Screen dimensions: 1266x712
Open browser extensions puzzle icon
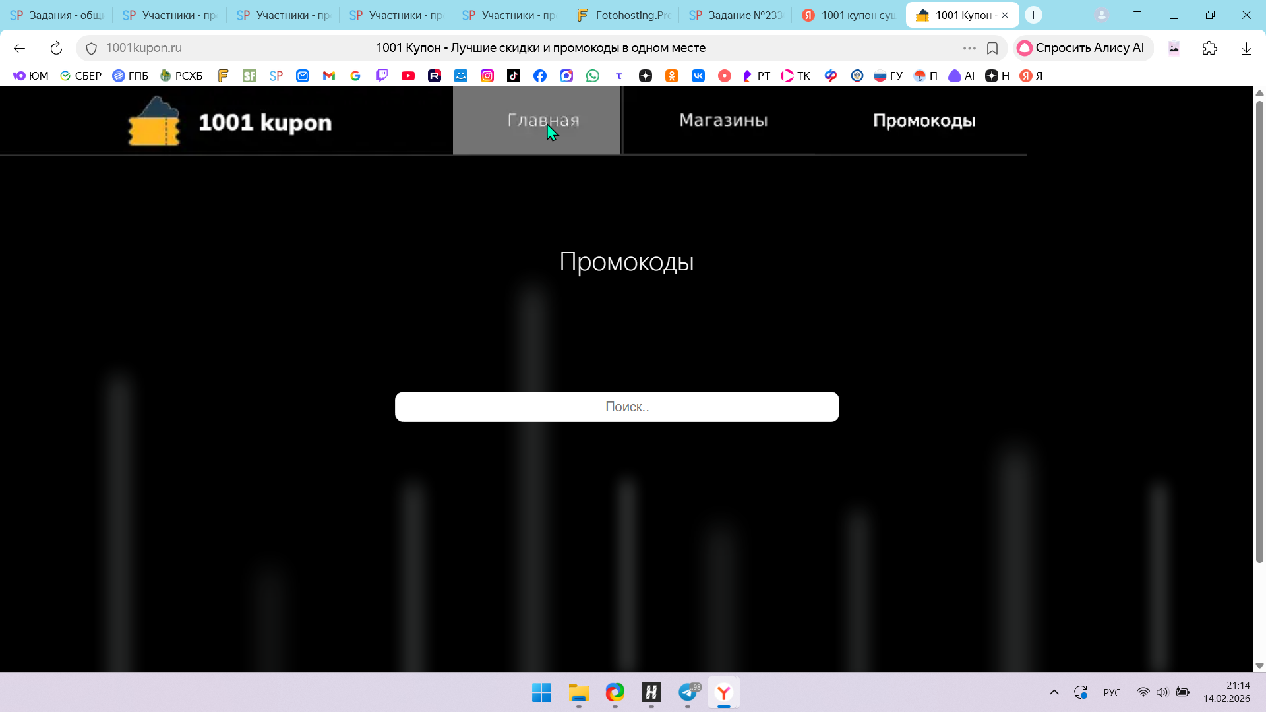click(x=1210, y=48)
